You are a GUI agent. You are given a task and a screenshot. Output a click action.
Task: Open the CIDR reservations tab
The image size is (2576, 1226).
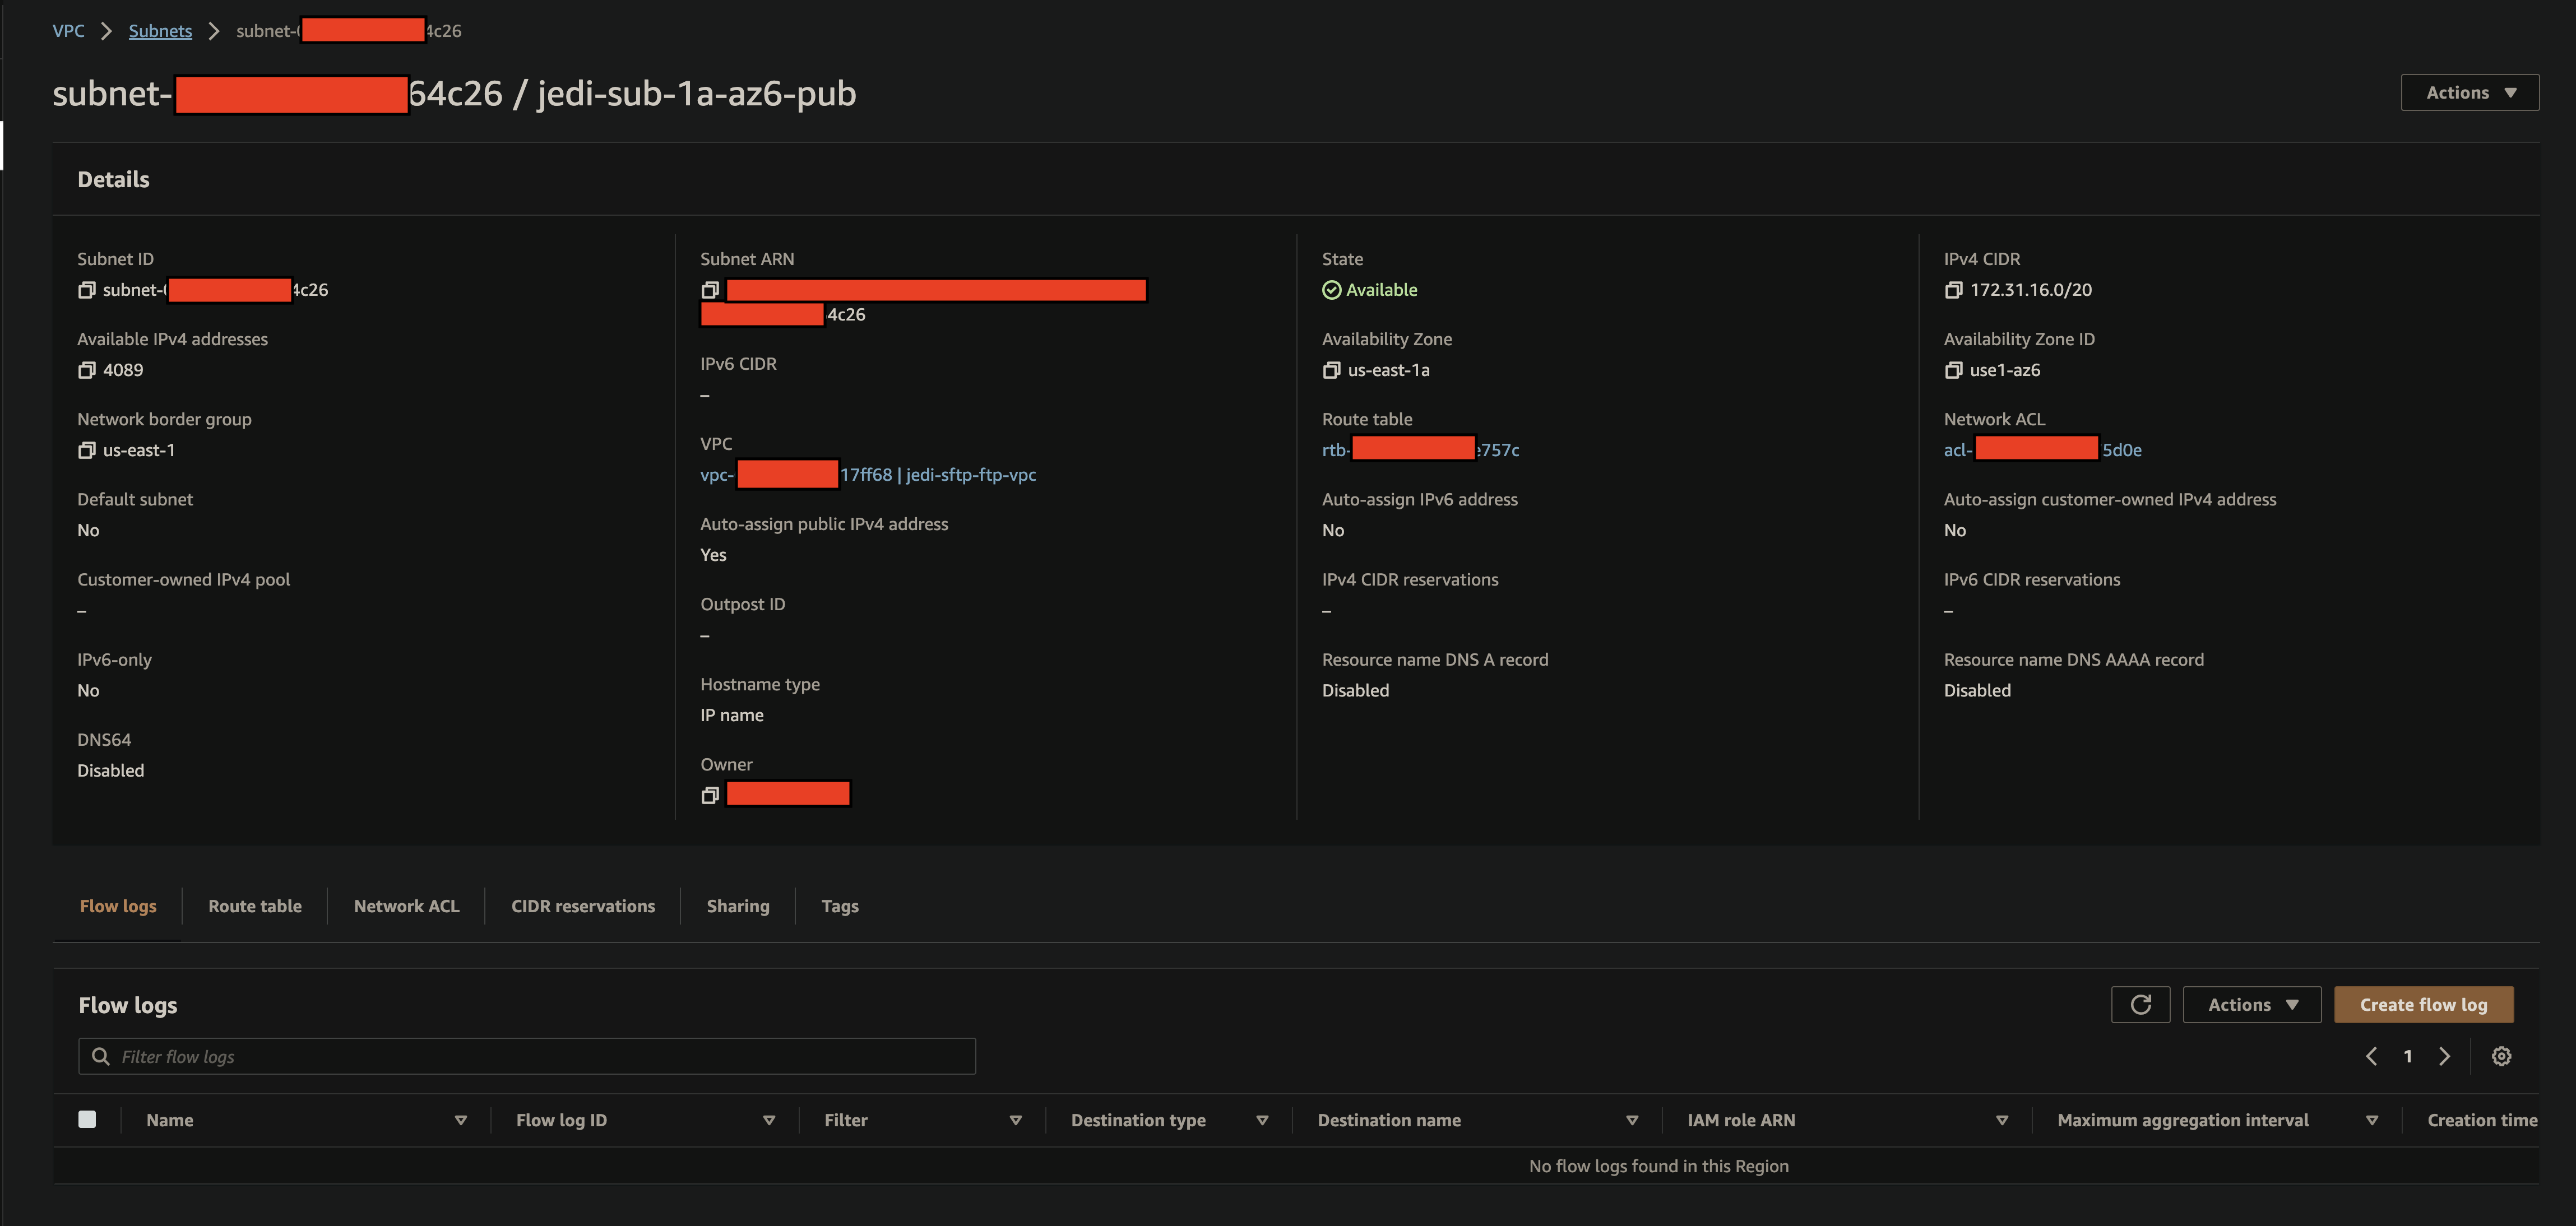click(583, 906)
